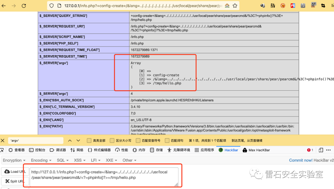Click the red error count indicator
Viewport: 334px width, 189px height.
(310, 150)
